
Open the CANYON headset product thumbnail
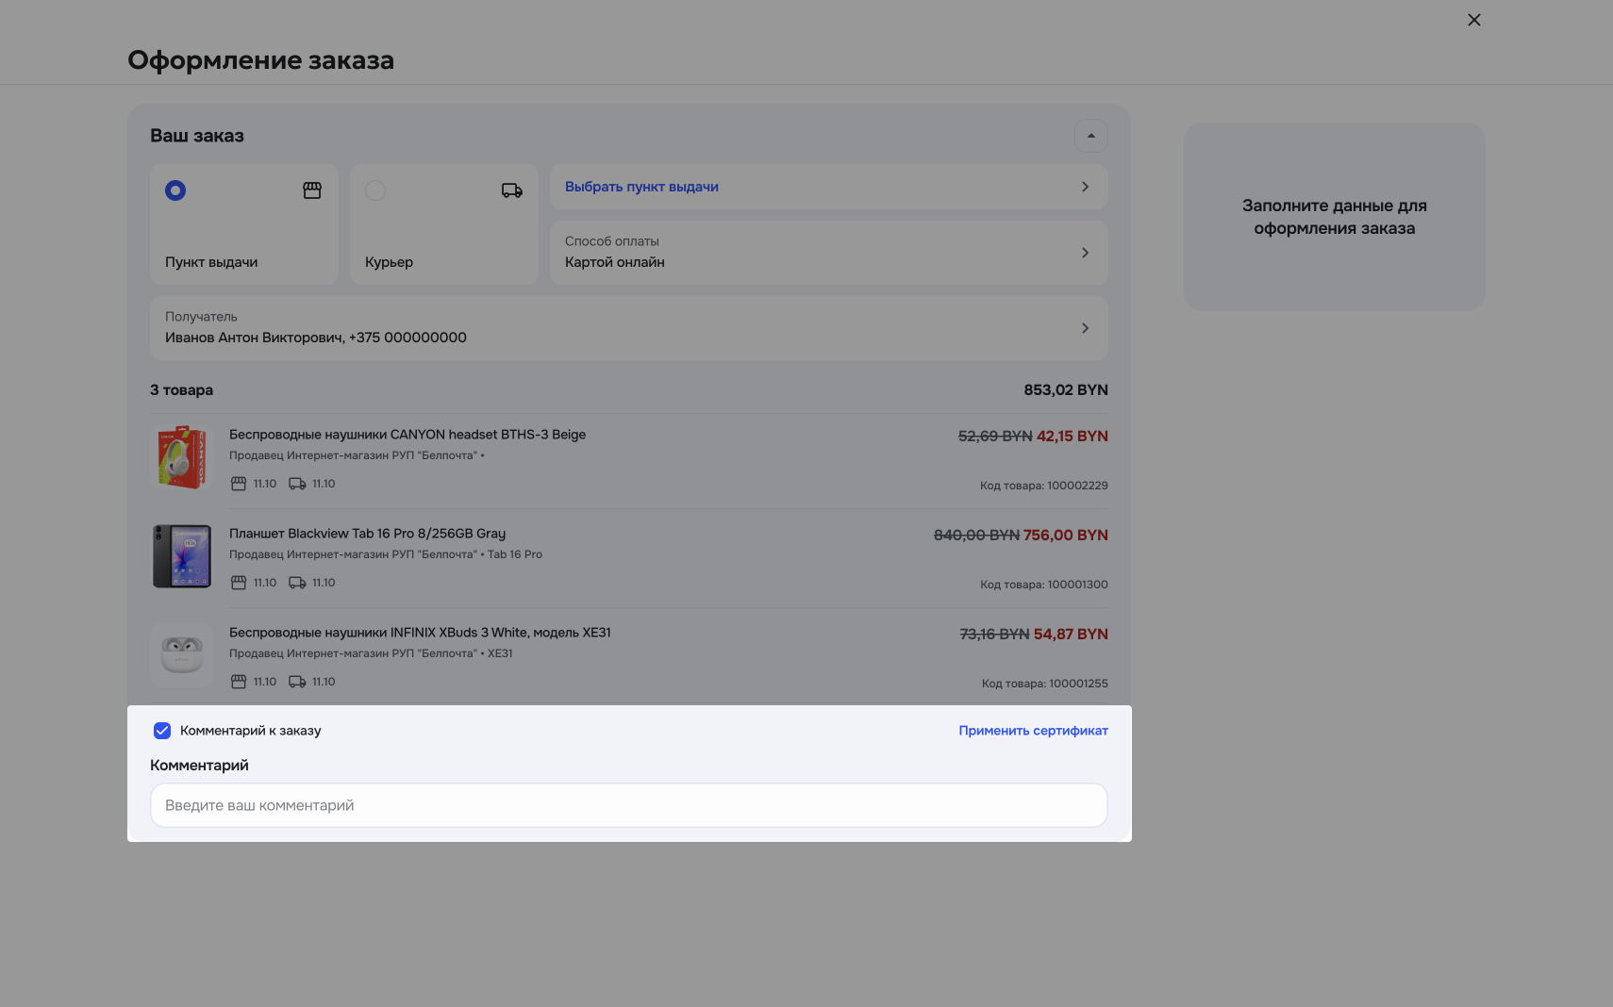(x=182, y=457)
